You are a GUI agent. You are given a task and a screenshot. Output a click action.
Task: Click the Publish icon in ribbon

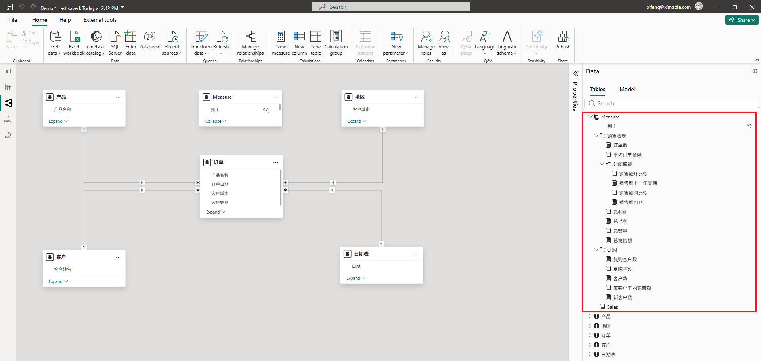[x=562, y=37]
